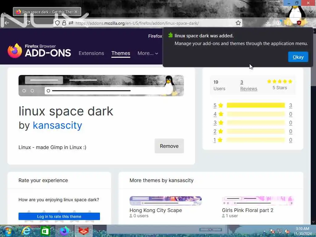Click Log in to rate this theme
This screenshot has height=237, width=316.
click(x=59, y=216)
